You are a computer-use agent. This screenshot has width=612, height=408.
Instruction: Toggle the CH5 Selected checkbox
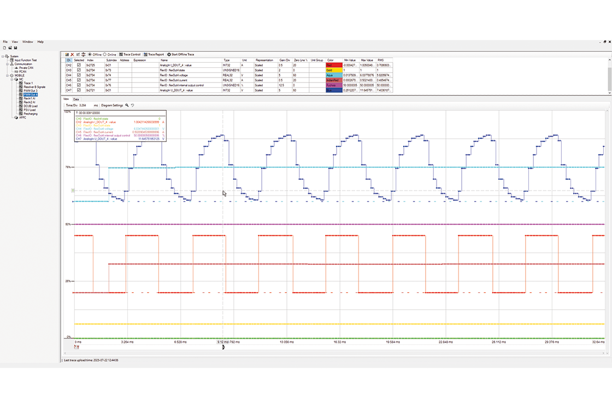point(79,80)
